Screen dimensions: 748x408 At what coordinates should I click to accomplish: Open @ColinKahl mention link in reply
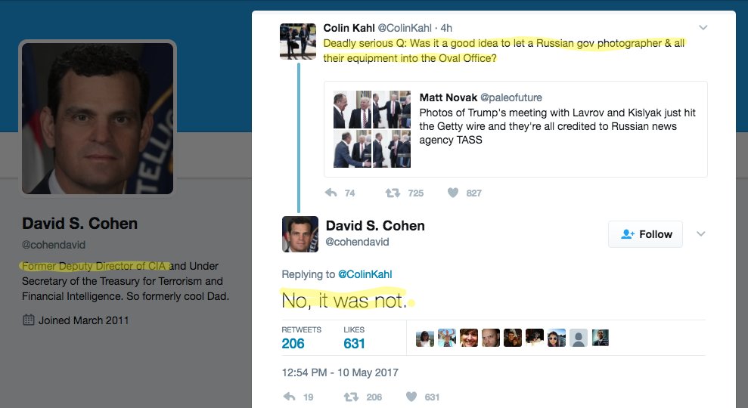[365, 274]
